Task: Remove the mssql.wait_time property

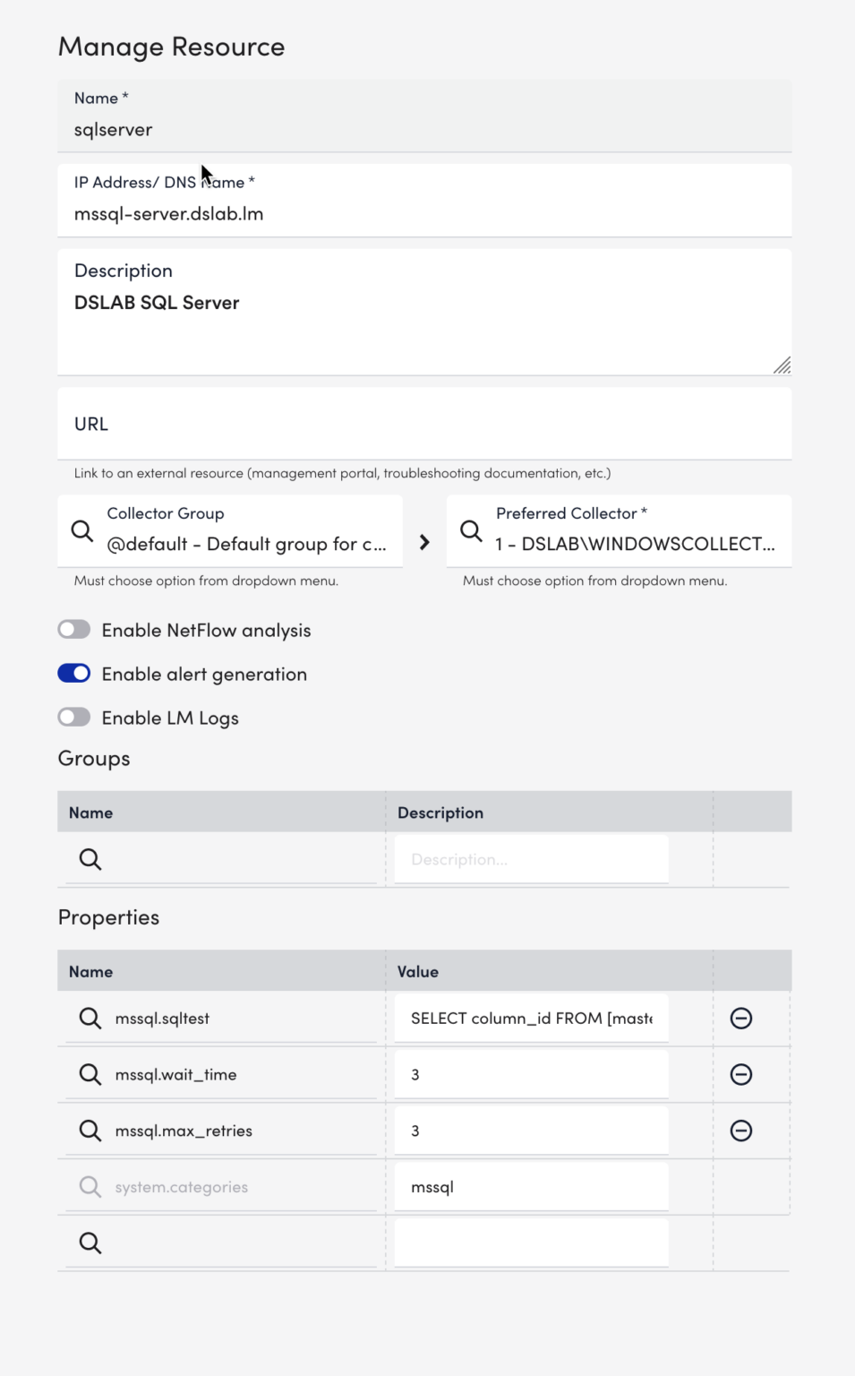Action: (x=740, y=1074)
